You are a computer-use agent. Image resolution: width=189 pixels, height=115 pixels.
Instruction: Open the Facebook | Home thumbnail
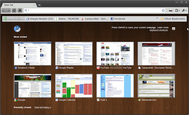(x=32, y=54)
